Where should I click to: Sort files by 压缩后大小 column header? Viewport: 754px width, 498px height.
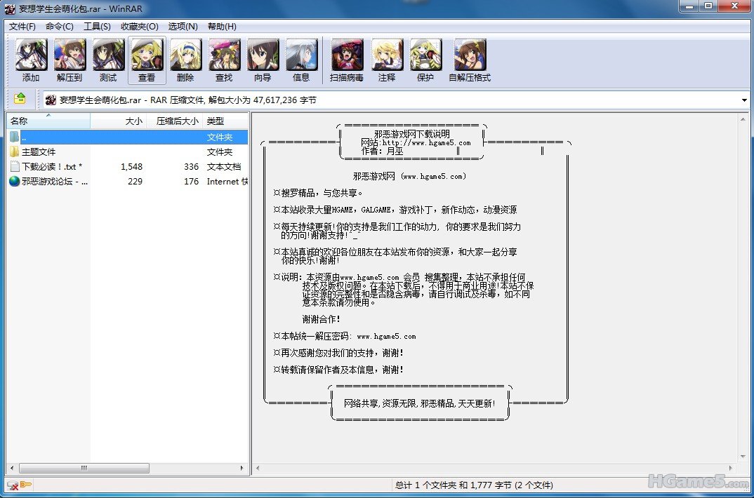(174, 121)
